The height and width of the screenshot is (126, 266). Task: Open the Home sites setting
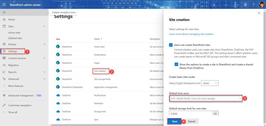(x=99, y=47)
